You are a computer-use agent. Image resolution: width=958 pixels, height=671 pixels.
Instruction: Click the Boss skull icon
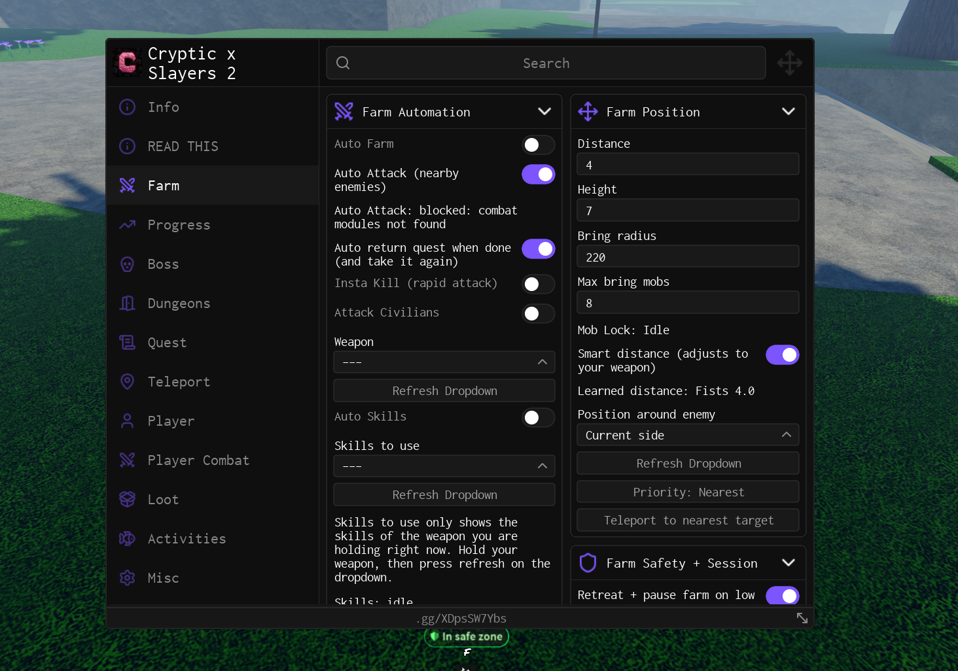tap(128, 264)
